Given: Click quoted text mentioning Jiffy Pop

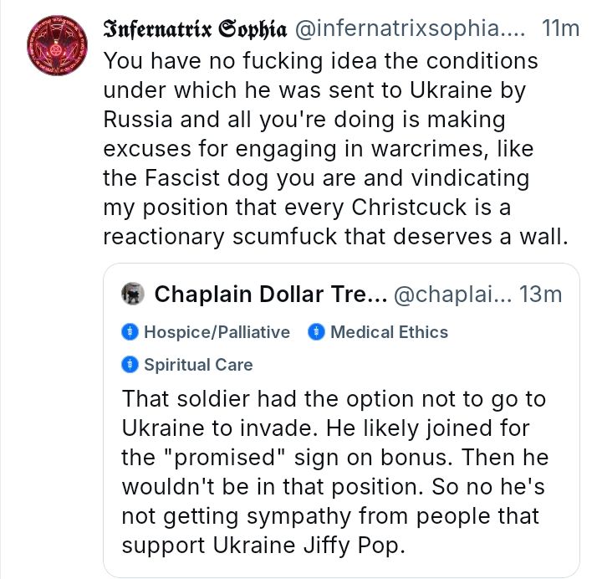Looking at the screenshot, I should coord(263,545).
